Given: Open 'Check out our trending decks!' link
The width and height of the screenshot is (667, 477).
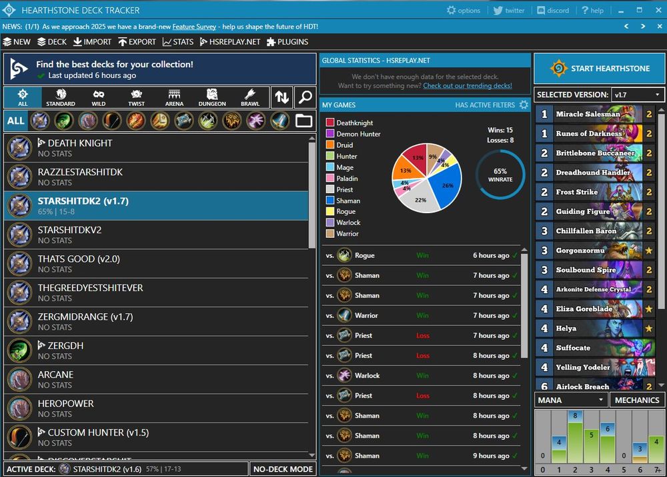Looking at the screenshot, I should coord(468,86).
